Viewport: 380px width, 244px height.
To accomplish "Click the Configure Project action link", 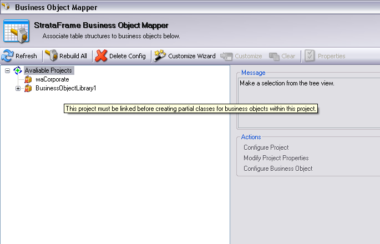I will point(266,148).
